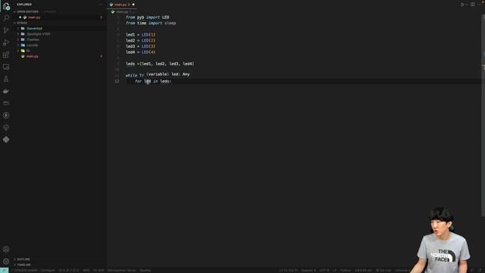
Task: Click errors and warnings count in status bar
Action: [x=68, y=270]
